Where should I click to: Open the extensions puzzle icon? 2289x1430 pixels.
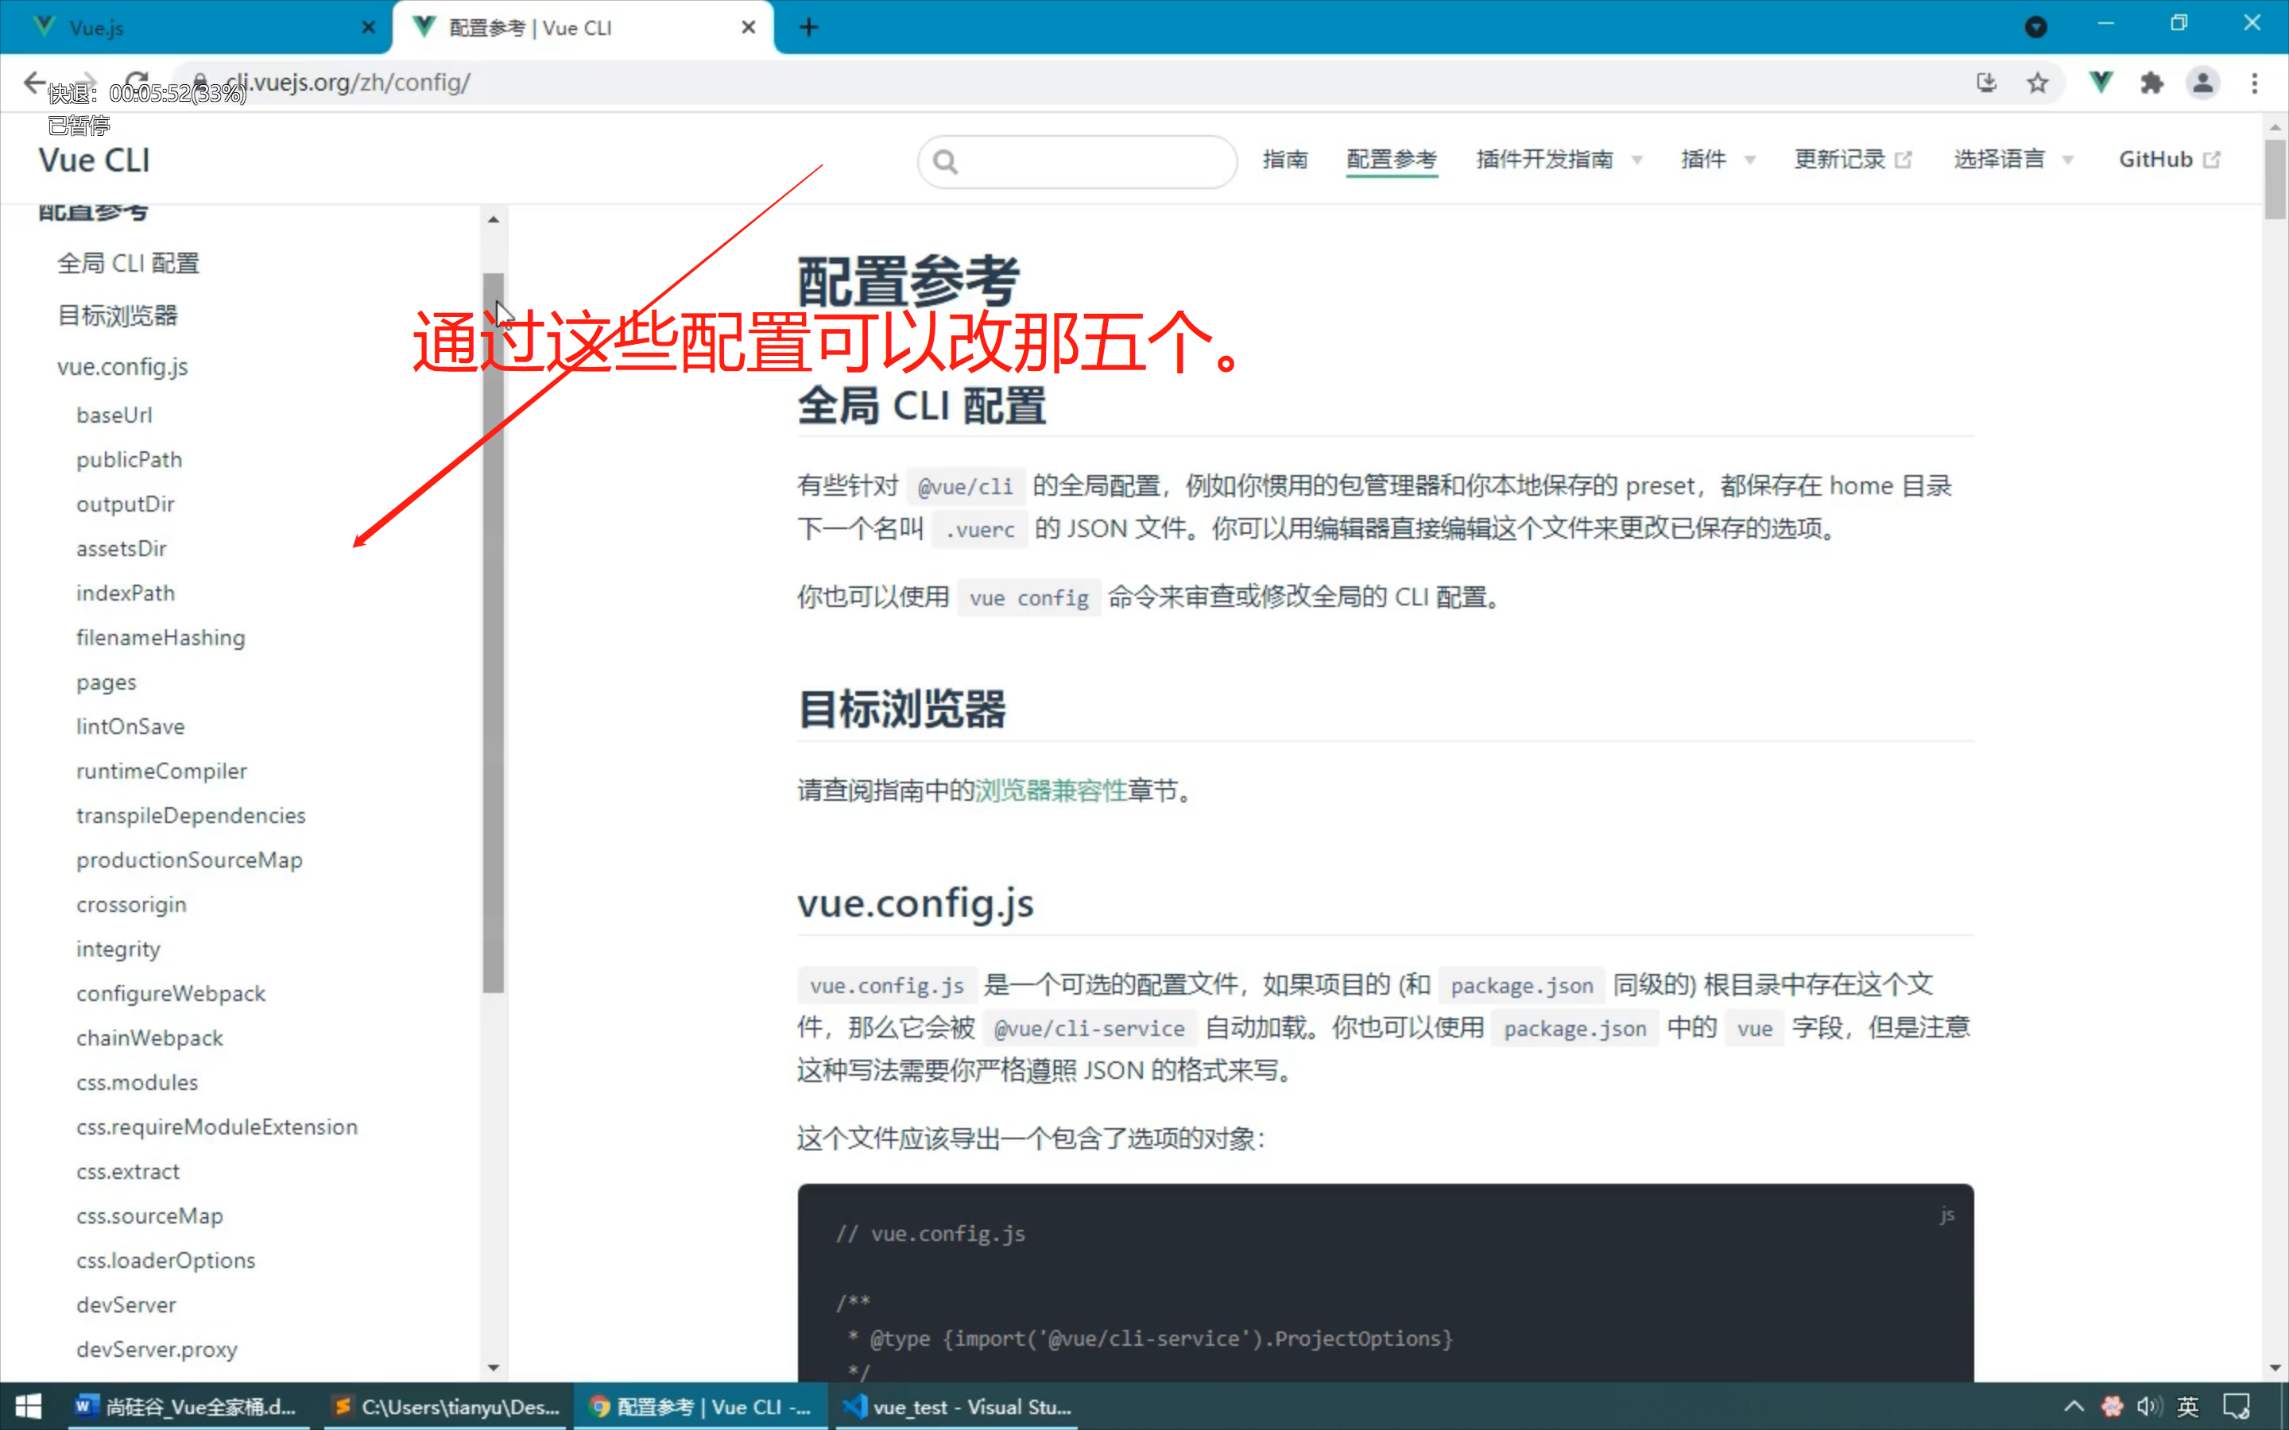point(2152,83)
